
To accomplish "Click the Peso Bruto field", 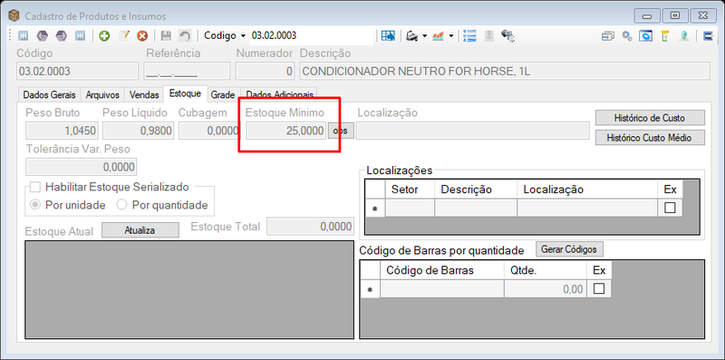I will 62,131.
